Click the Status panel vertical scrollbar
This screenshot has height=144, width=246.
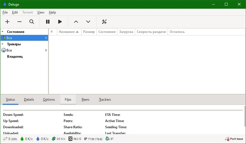[x=245, y=116]
